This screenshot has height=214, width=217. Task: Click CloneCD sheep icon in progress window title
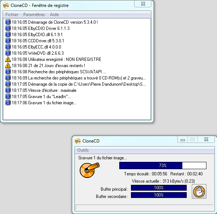[78, 141]
